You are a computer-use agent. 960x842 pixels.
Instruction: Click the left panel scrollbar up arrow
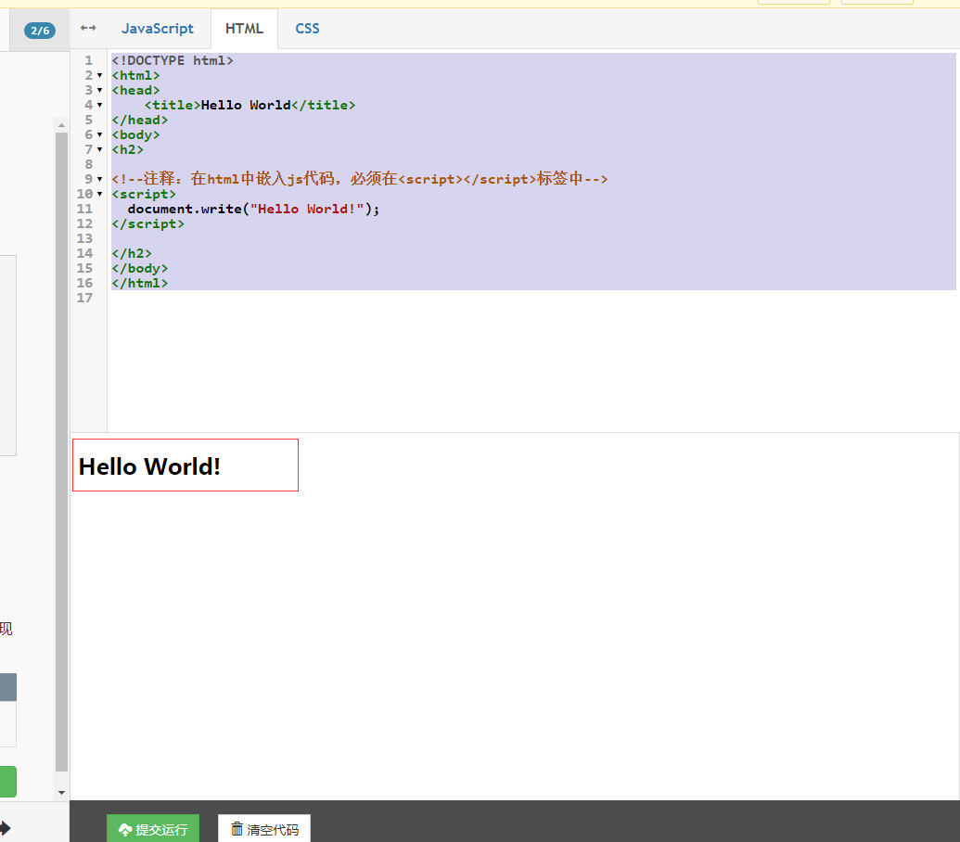[x=61, y=125]
